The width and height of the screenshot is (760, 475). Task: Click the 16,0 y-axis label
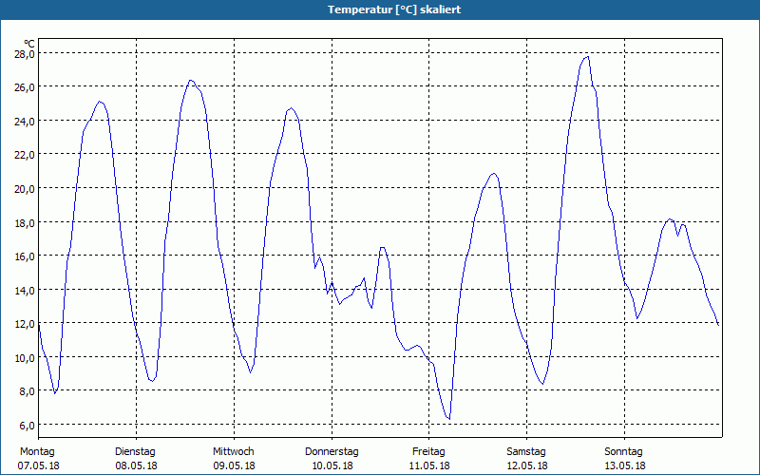pos(25,256)
